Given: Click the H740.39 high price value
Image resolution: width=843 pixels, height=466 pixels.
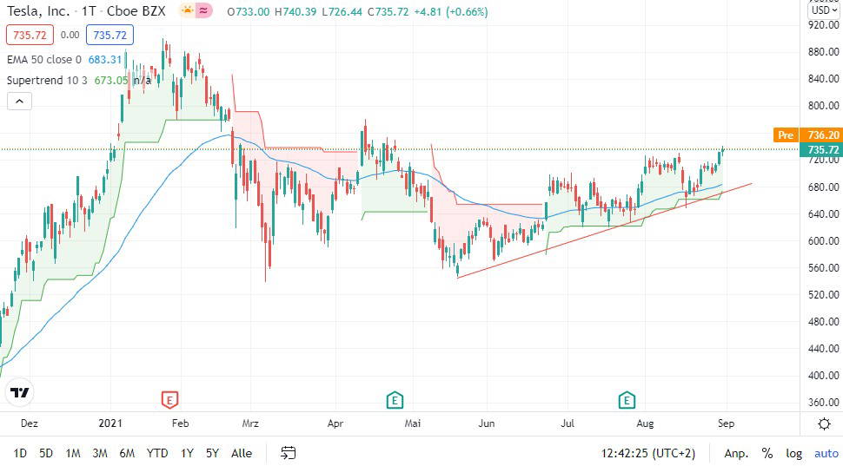Looking at the screenshot, I should pos(295,11).
